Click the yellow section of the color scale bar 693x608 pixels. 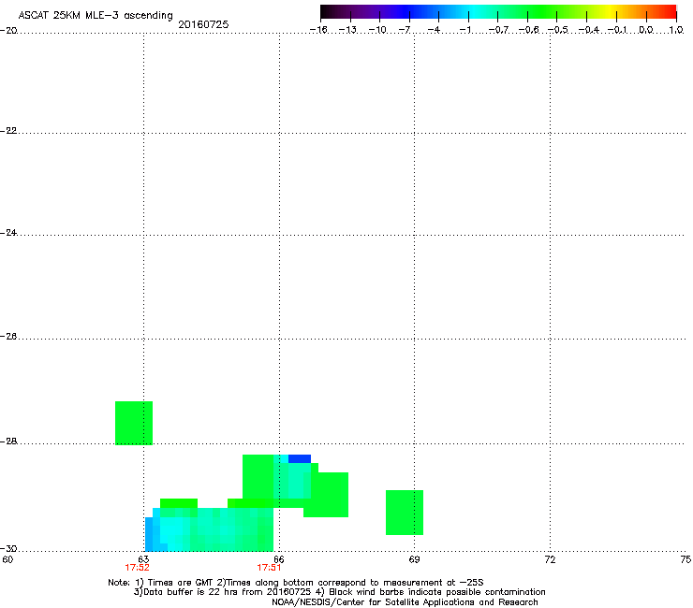(x=610, y=12)
